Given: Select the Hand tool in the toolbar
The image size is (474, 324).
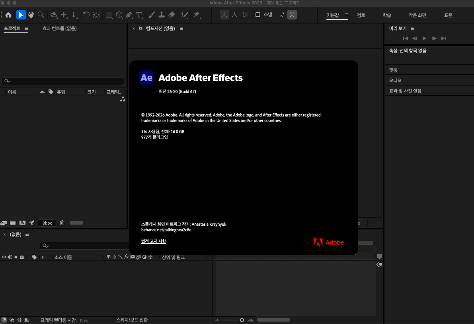Looking at the screenshot, I should coord(31,15).
